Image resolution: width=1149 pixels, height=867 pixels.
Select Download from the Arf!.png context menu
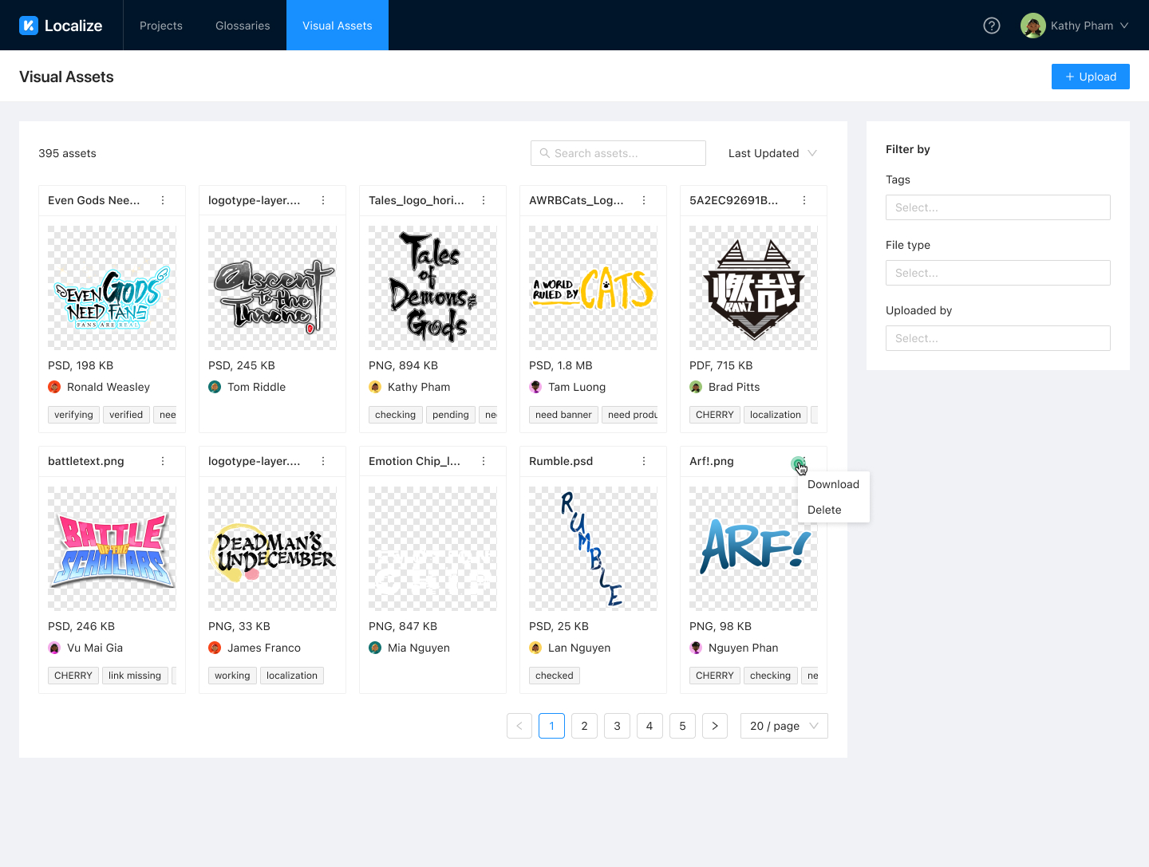click(833, 484)
